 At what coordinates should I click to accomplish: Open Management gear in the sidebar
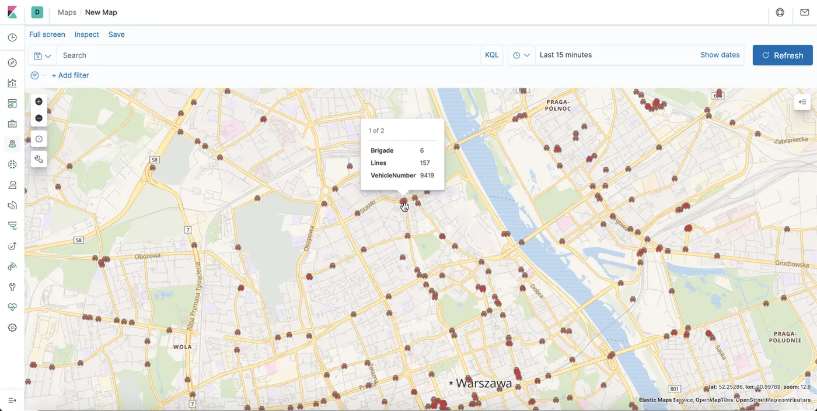point(12,328)
